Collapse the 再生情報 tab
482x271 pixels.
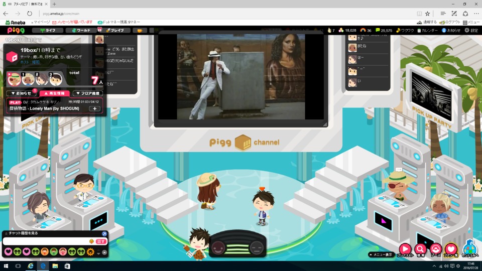[54, 93]
